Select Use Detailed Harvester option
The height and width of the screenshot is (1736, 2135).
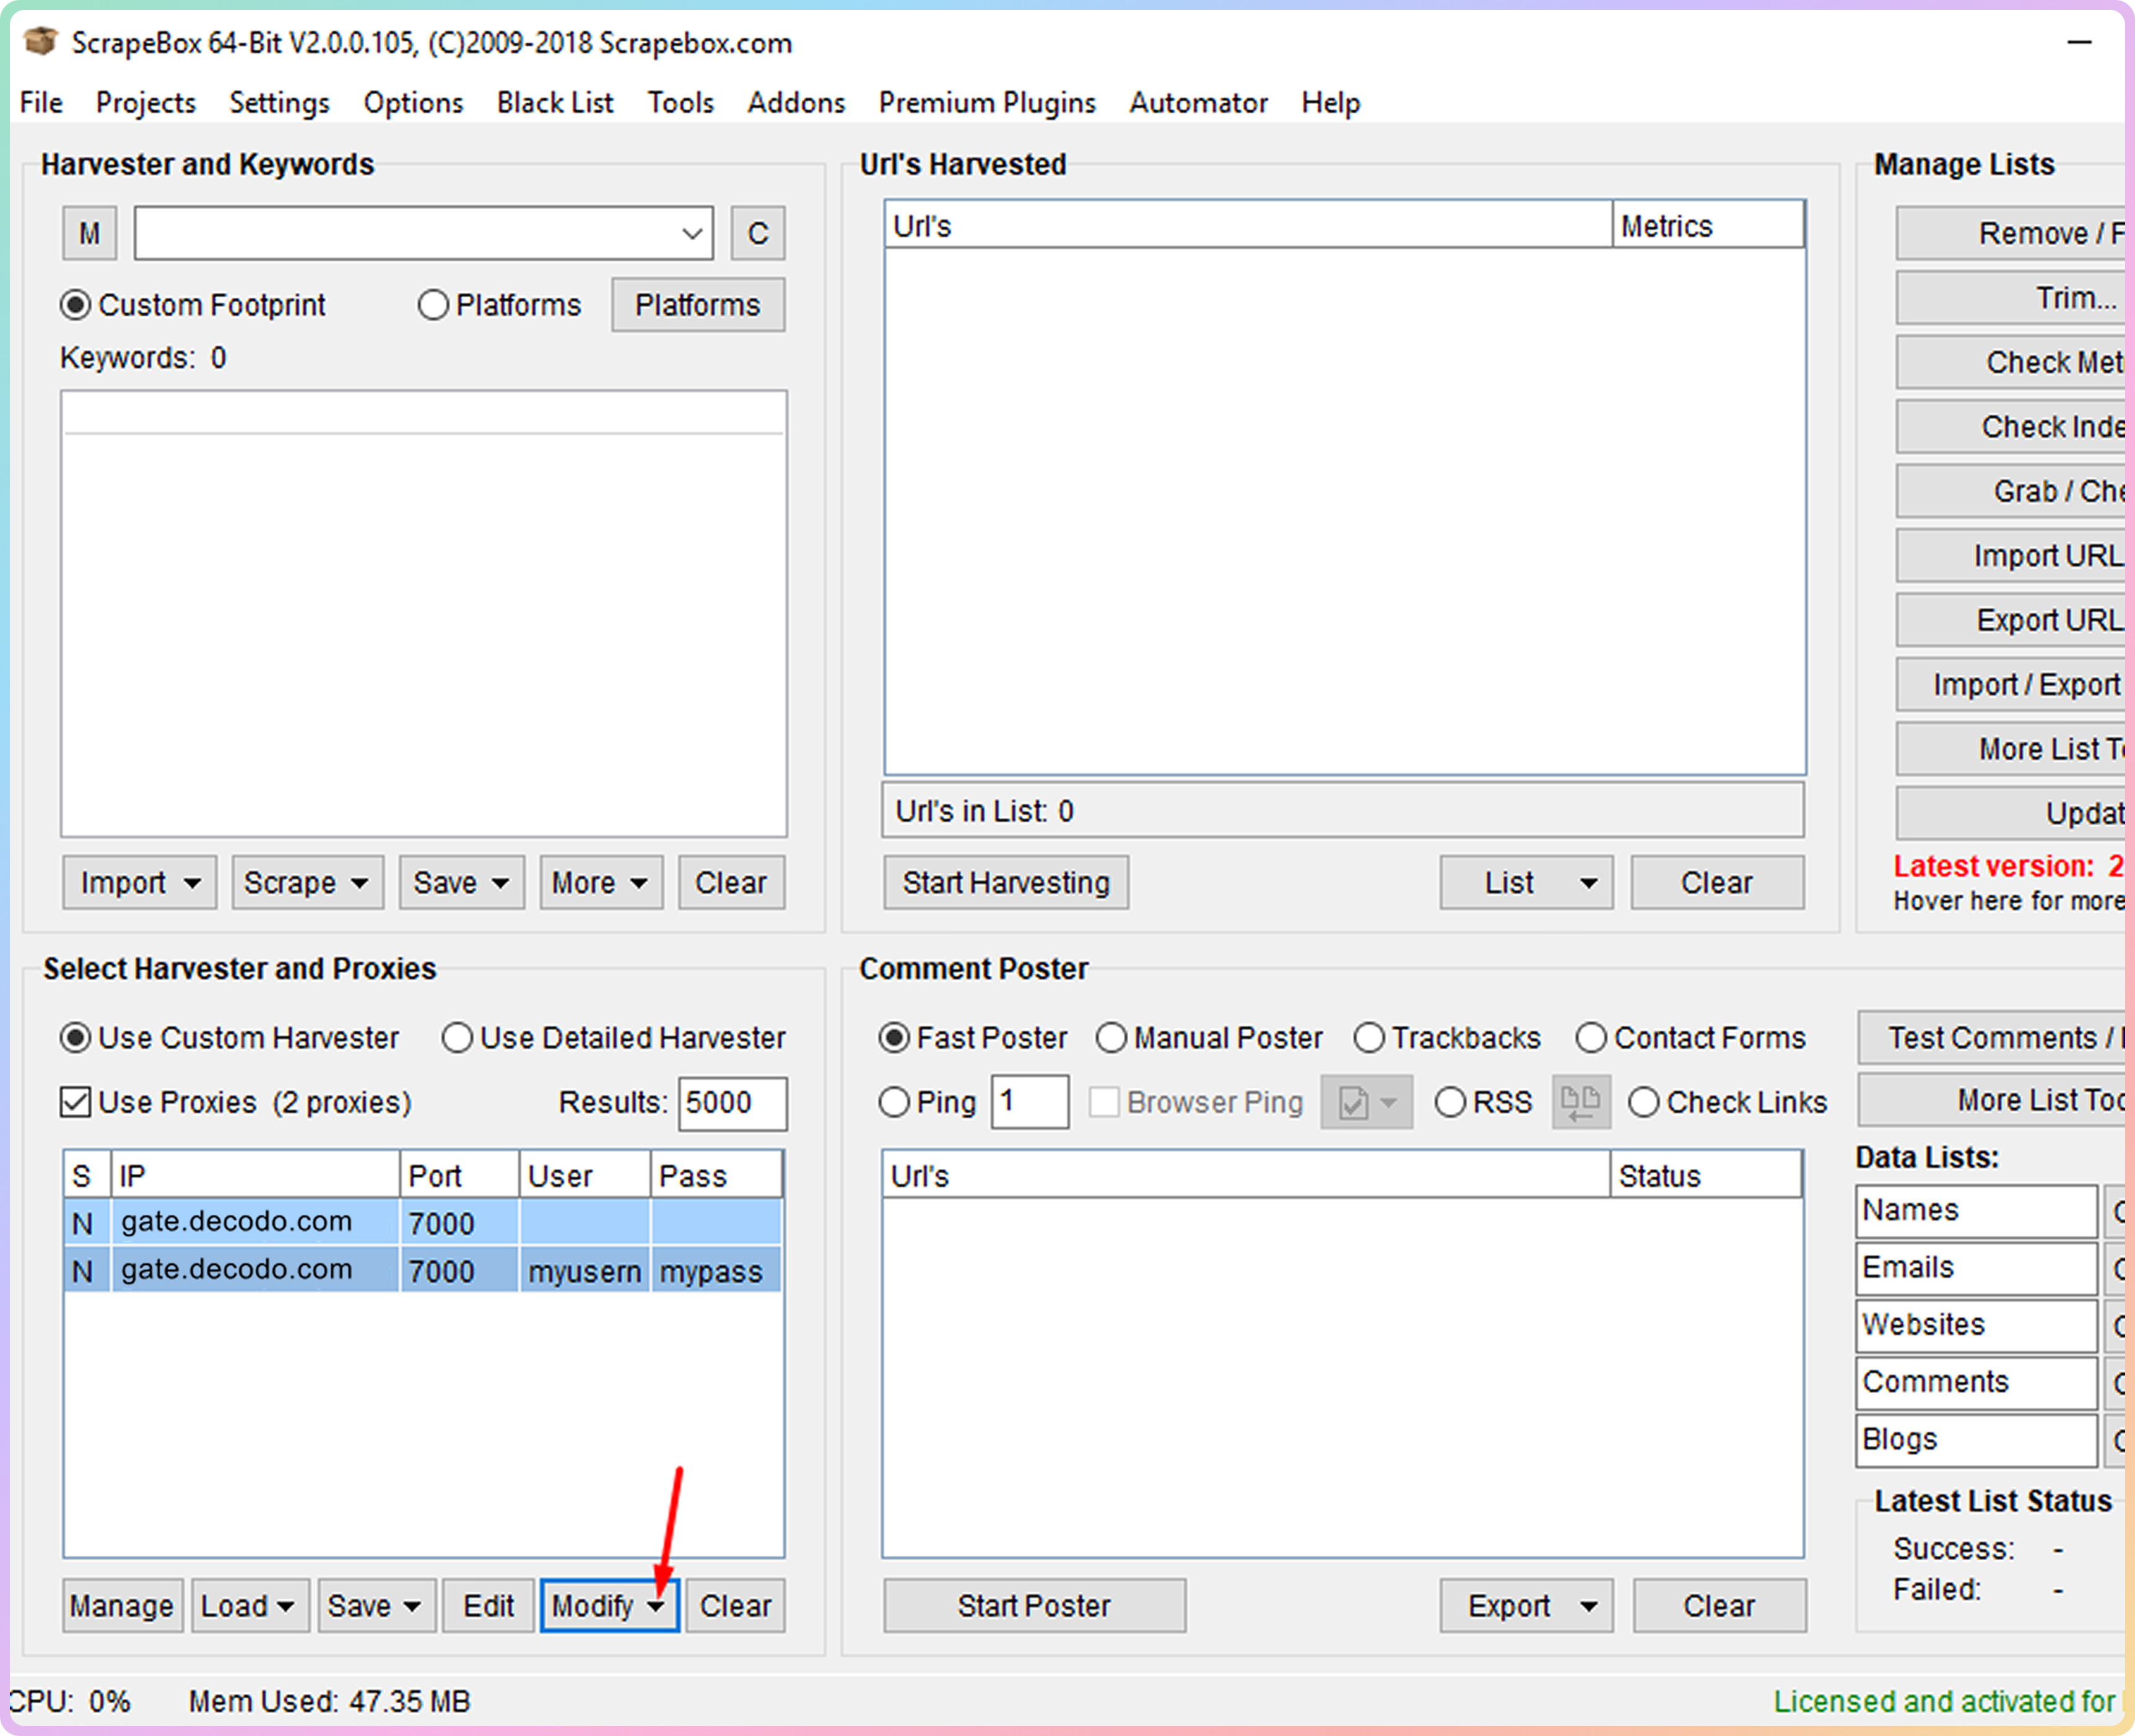[x=457, y=1038]
